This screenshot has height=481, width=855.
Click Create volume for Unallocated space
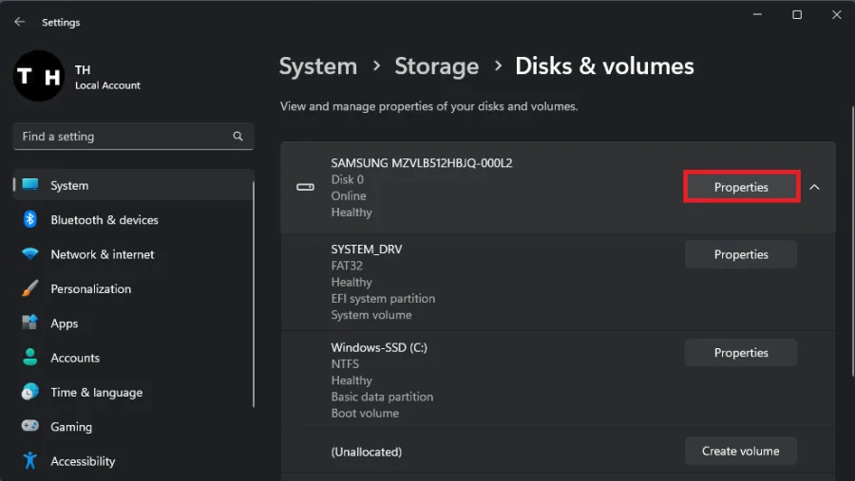coord(741,451)
